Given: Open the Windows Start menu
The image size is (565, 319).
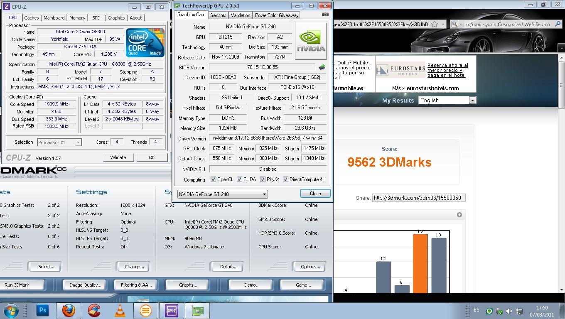Looking at the screenshot, I should coord(11,310).
